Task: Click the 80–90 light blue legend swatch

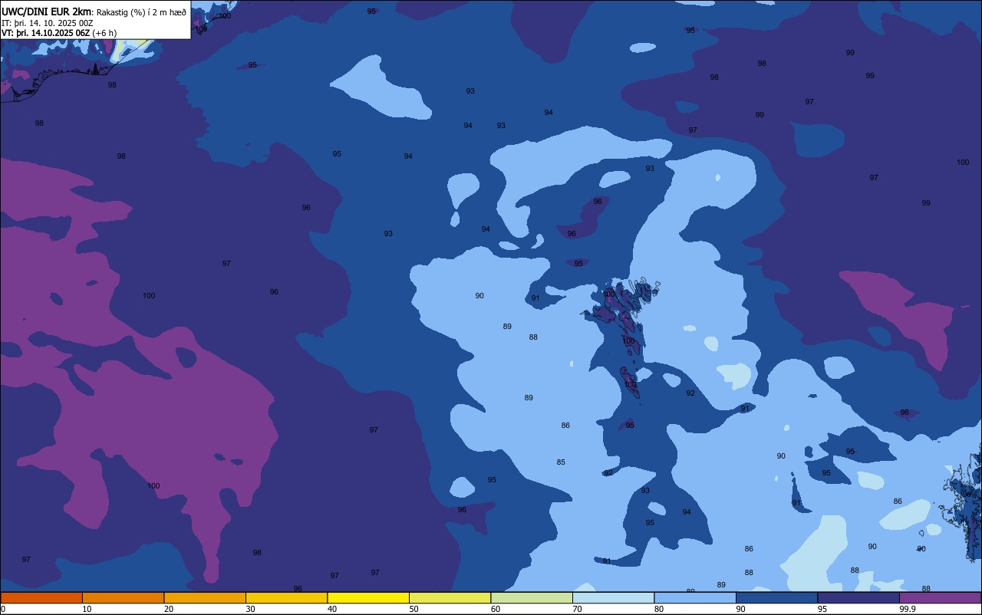Action: [x=695, y=597]
